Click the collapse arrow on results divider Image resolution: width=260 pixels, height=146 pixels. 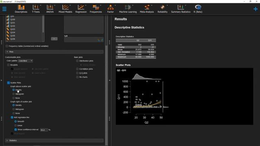[109, 80]
